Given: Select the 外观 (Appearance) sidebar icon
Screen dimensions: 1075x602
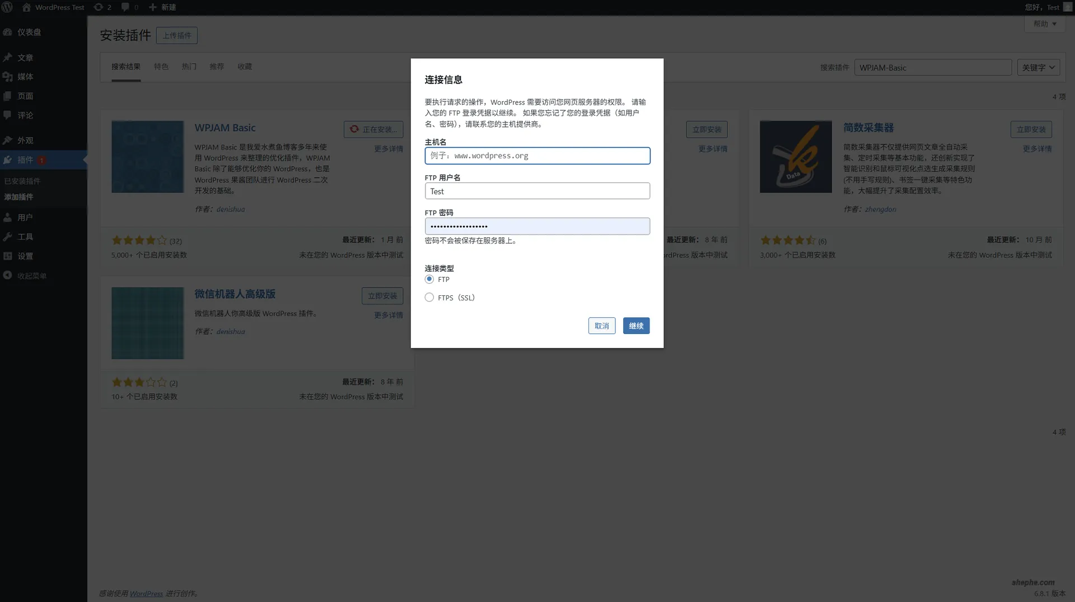Looking at the screenshot, I should (x=8, y=140).
